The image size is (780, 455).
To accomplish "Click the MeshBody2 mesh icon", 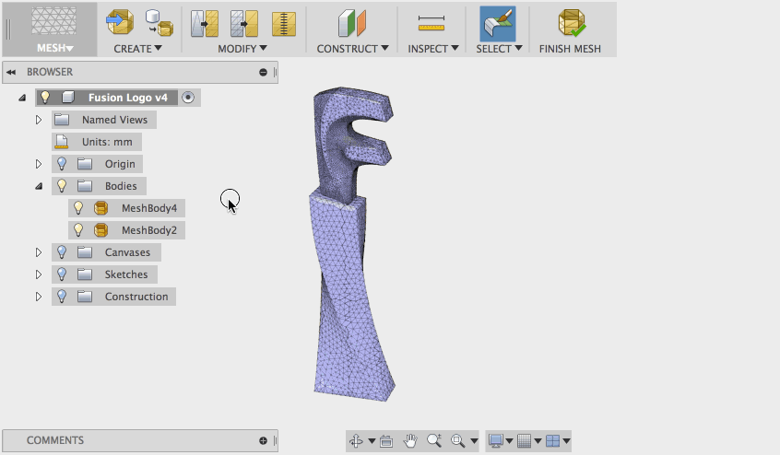I will (x=101, y=230).
